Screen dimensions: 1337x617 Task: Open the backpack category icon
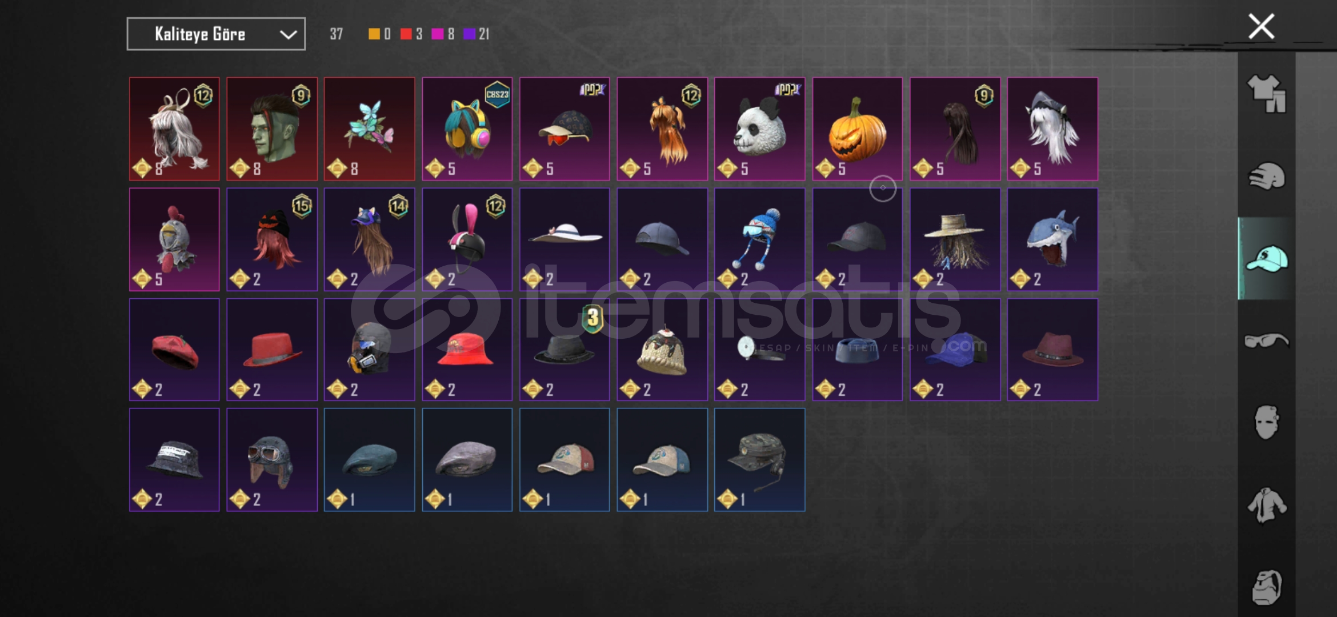click(1266, 587)
